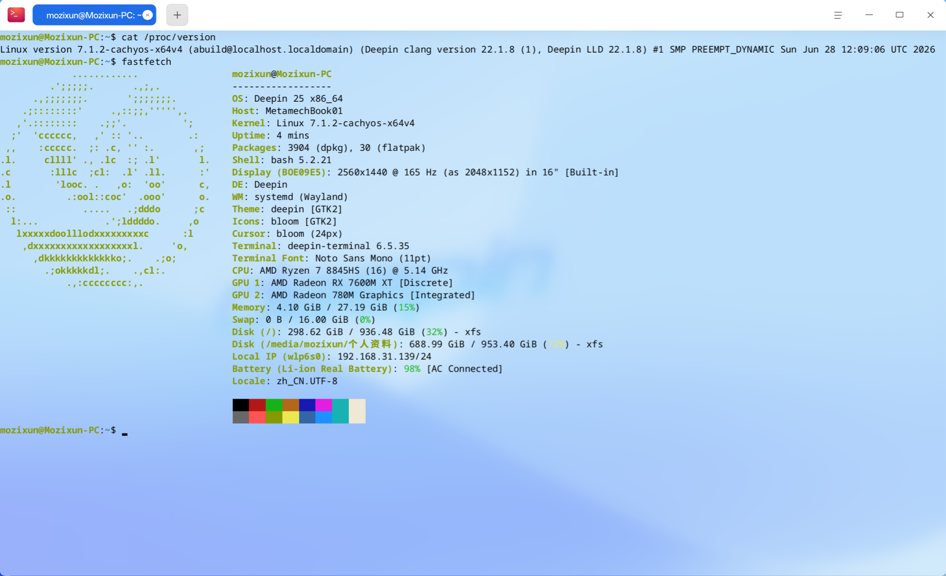Click the Memory 4.10 GiB line
946x576 pixels.
pyautogui.click(x=326, y=307)
